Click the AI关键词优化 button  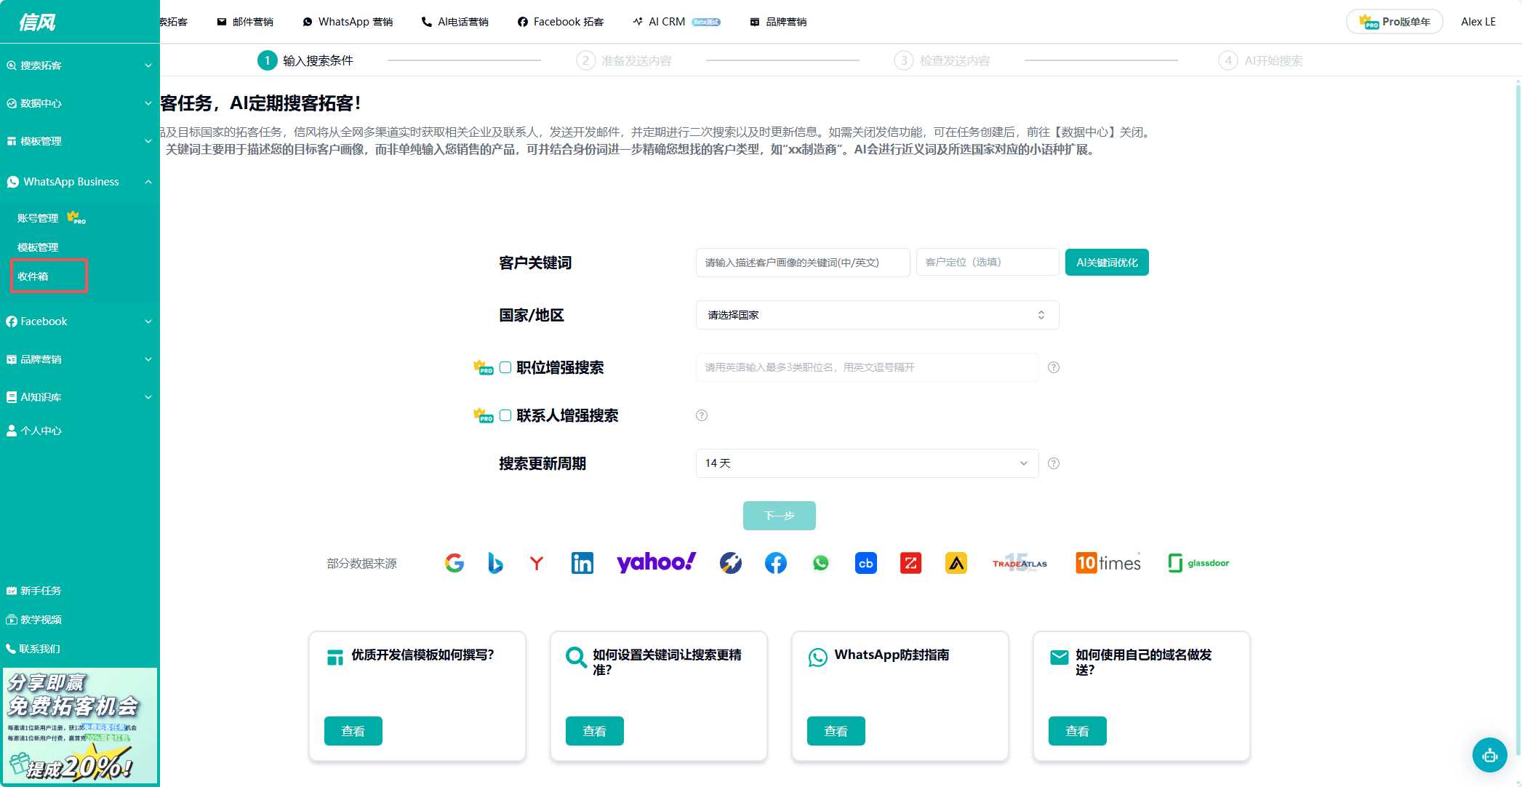pos(1106,263)
